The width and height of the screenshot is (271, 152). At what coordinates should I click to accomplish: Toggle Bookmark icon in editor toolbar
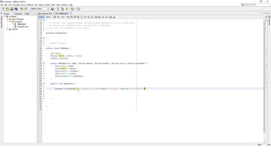(91, 17)
